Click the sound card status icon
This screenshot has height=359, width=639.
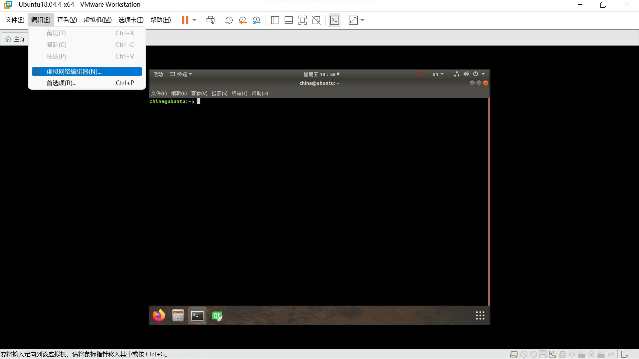[572, 354]
